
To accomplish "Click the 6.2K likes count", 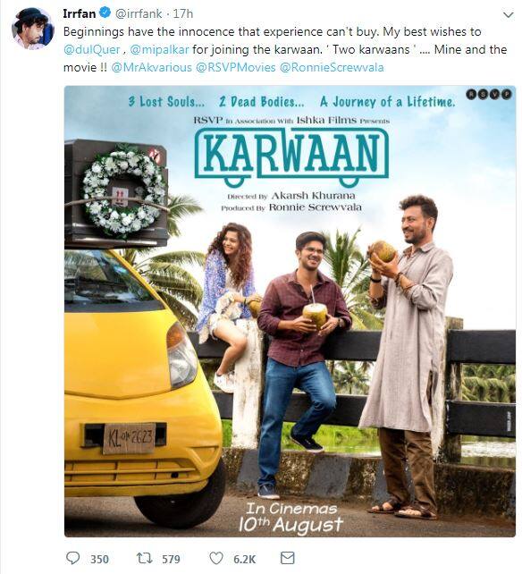I will [245, 559].
